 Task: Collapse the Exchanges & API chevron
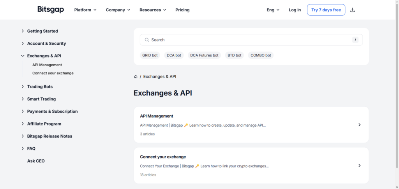[x=23, y=56]
